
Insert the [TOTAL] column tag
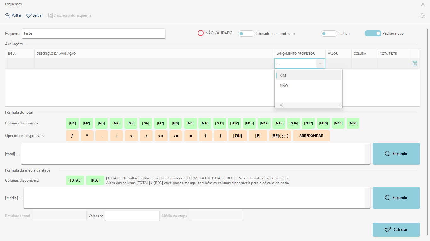[x=75, y=180]
